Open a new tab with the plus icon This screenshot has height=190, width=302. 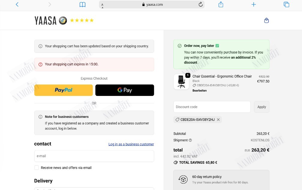[254, 5]
